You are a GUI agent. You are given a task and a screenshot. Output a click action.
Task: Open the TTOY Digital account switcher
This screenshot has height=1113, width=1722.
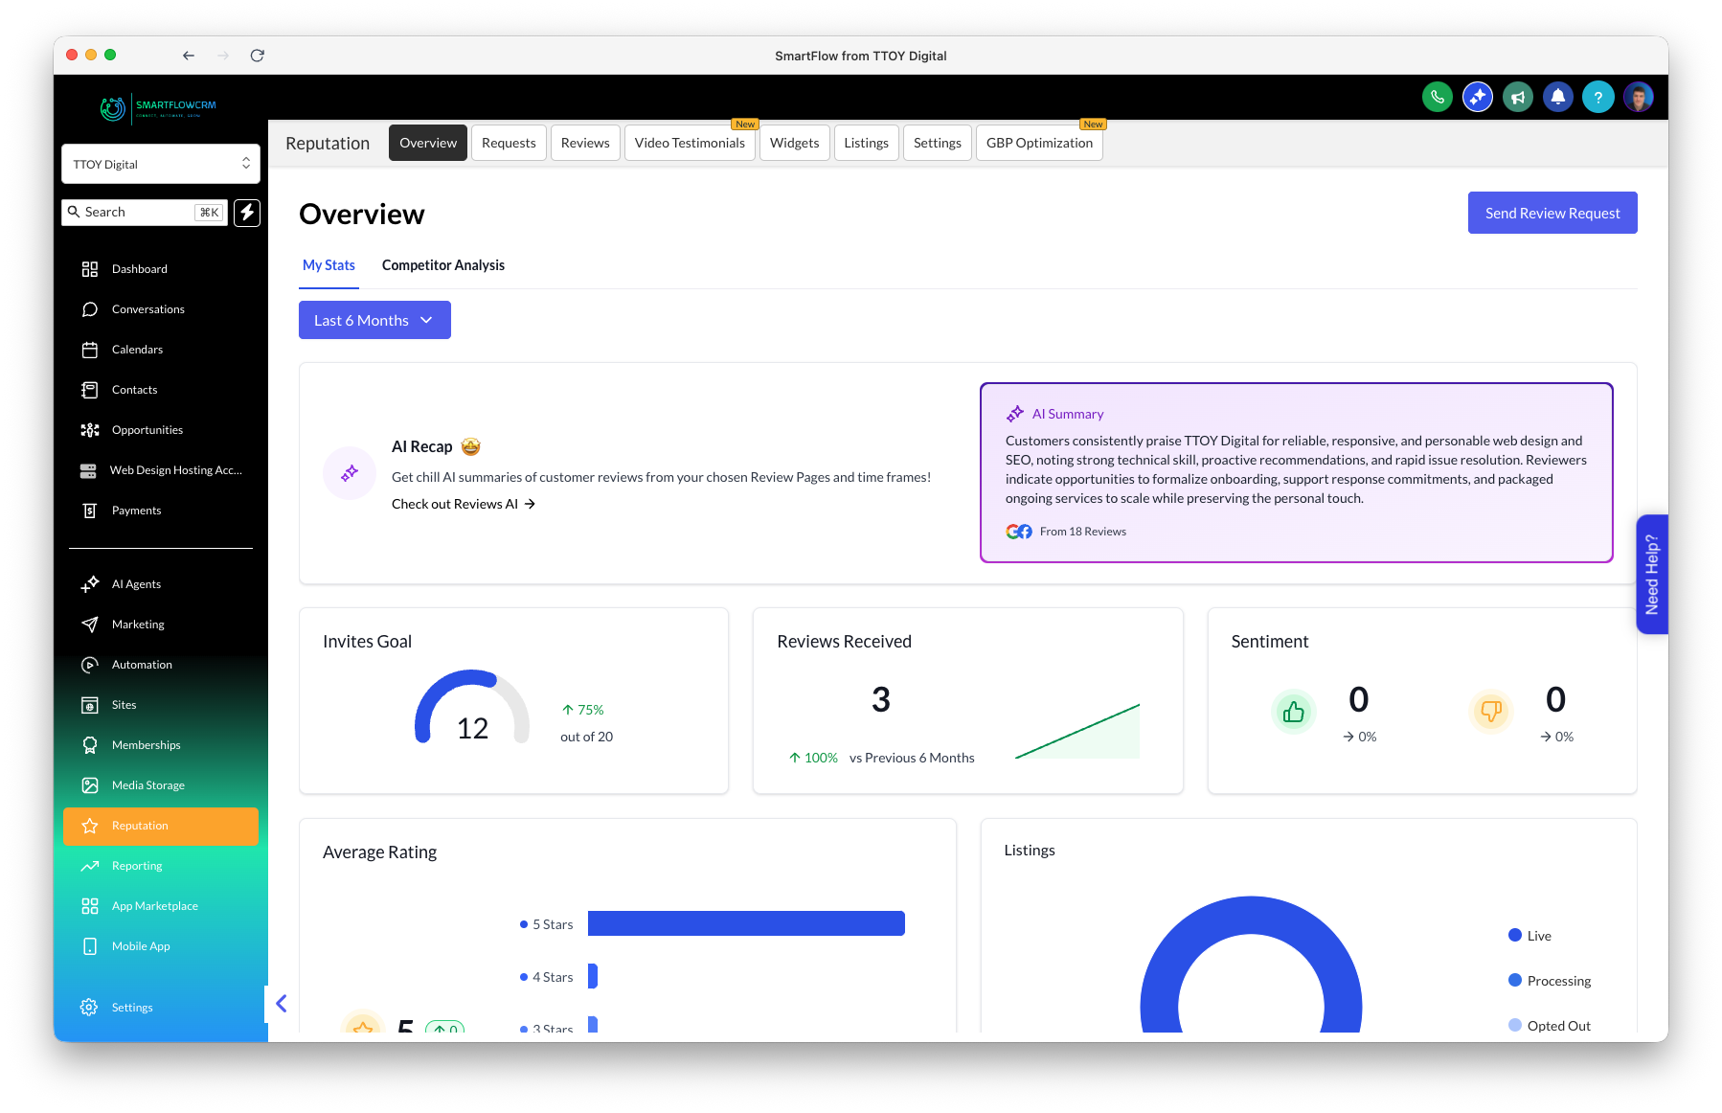click(x=160, y=164)
